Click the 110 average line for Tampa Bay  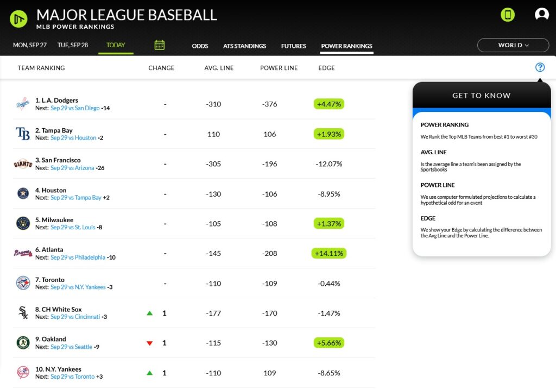213,134
